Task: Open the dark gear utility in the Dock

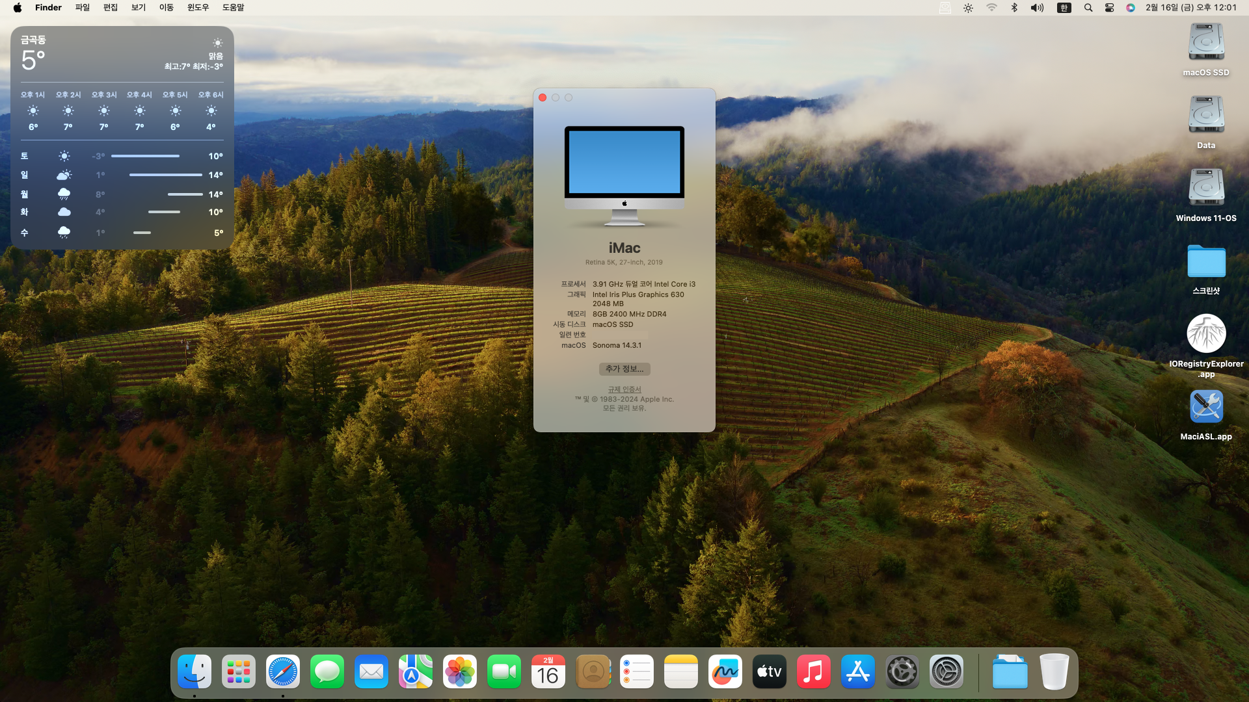Action: coord(902,671)
